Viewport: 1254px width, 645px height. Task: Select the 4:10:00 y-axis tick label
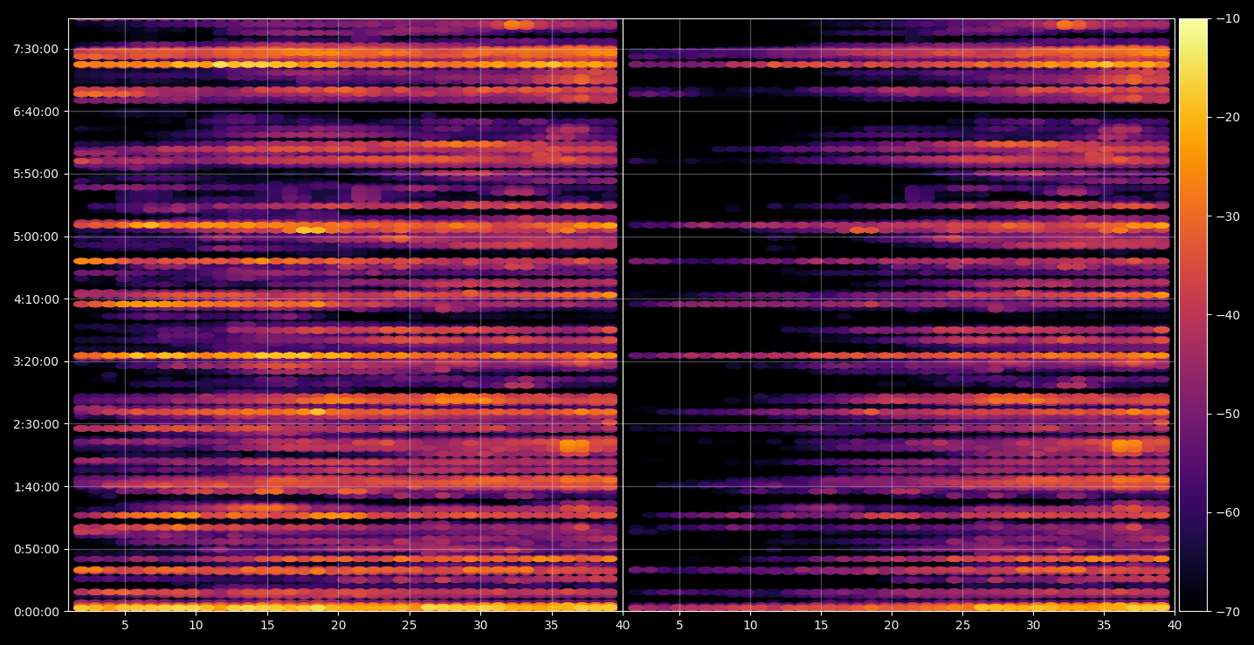(36, 299)
